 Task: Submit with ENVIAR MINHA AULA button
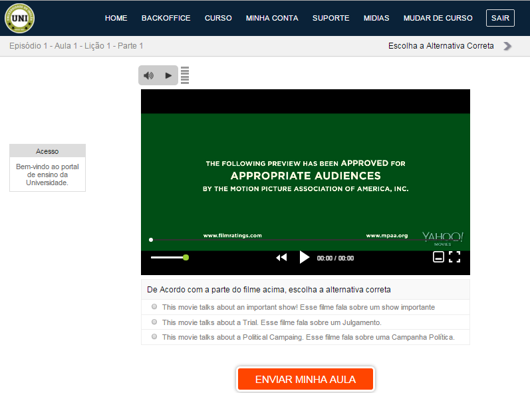tap(305, 379)
